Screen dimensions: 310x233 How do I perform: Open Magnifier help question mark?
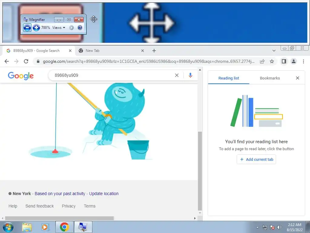80,28
